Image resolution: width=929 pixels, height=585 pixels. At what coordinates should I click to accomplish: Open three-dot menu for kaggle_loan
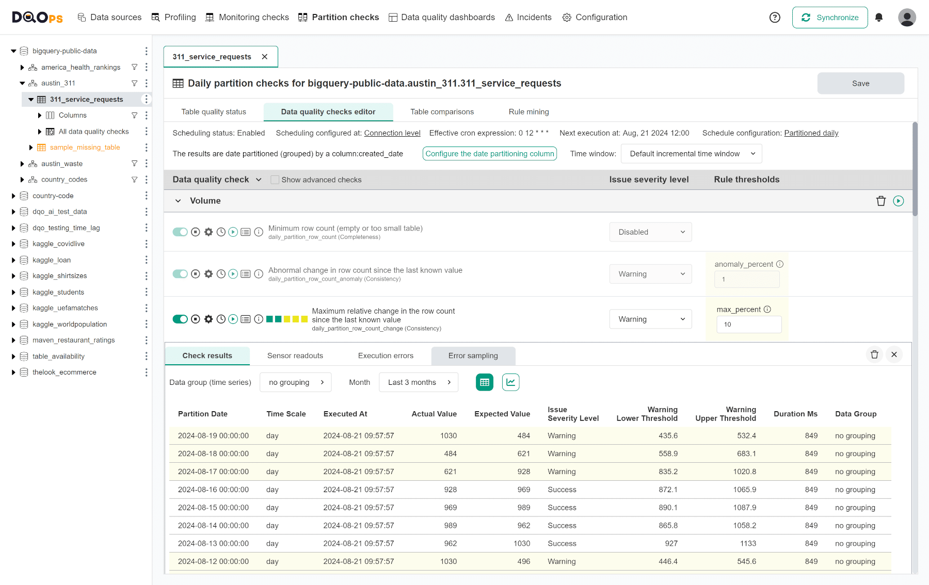pyautogui.click(x=146, y=260)
